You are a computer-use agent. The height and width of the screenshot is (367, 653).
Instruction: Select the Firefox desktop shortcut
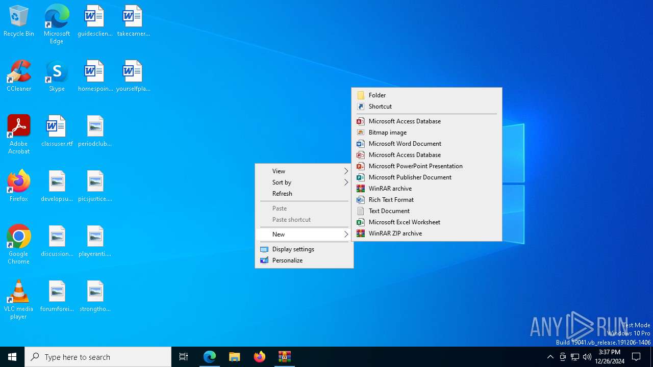pos(19,187)
